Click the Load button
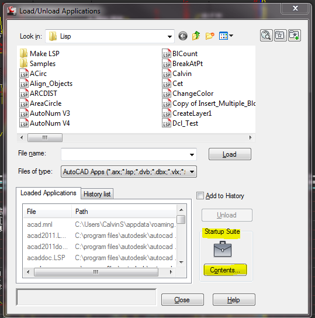Viewport: 315px width, 318px height. click(x=230, y=154)
